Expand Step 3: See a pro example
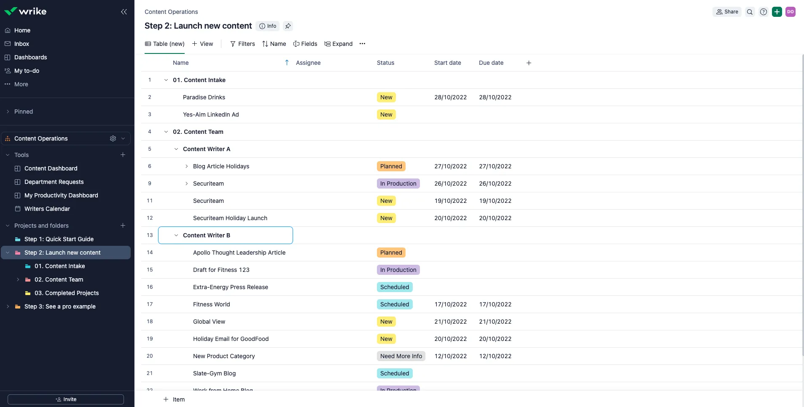This screenshot has width=804, height=407. point(8,306)
